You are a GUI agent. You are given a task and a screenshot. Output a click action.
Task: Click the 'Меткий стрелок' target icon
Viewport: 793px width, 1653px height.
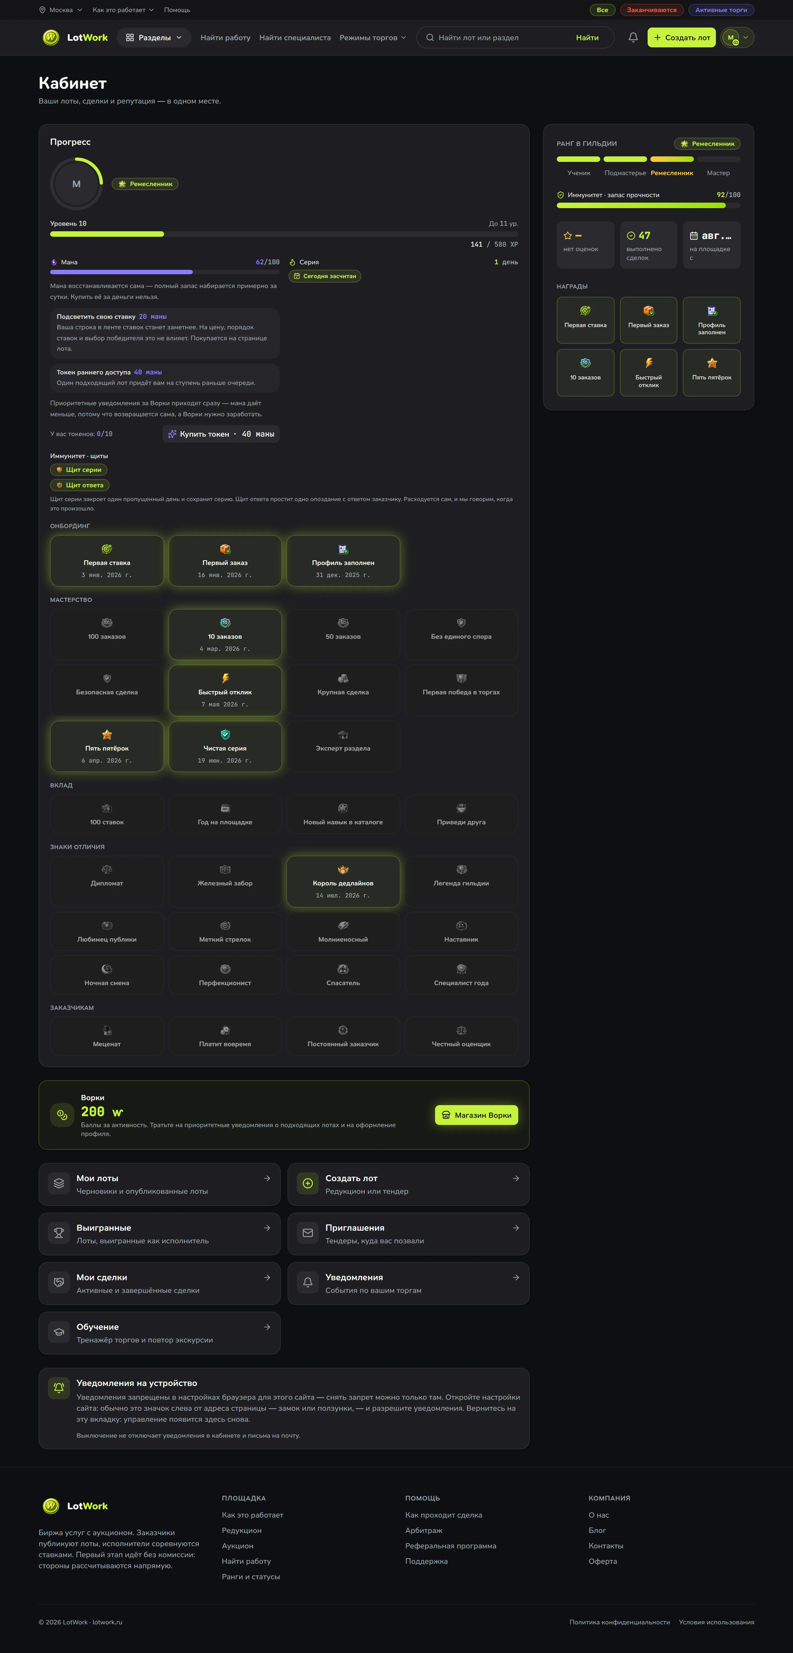(x=225, y=925)
